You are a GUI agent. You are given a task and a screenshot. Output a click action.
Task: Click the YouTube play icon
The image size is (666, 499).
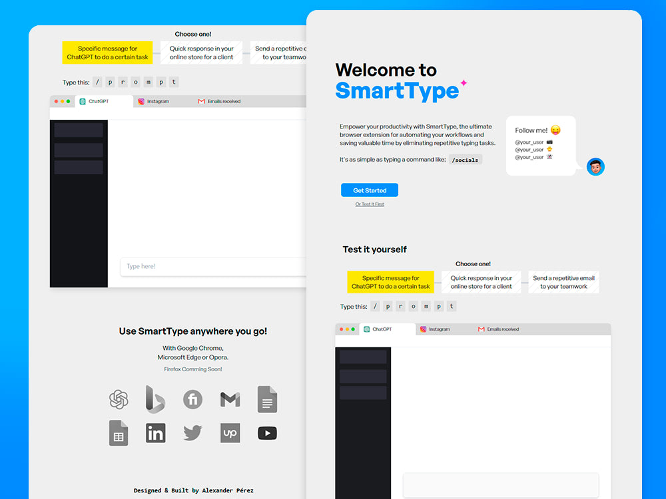267,433
